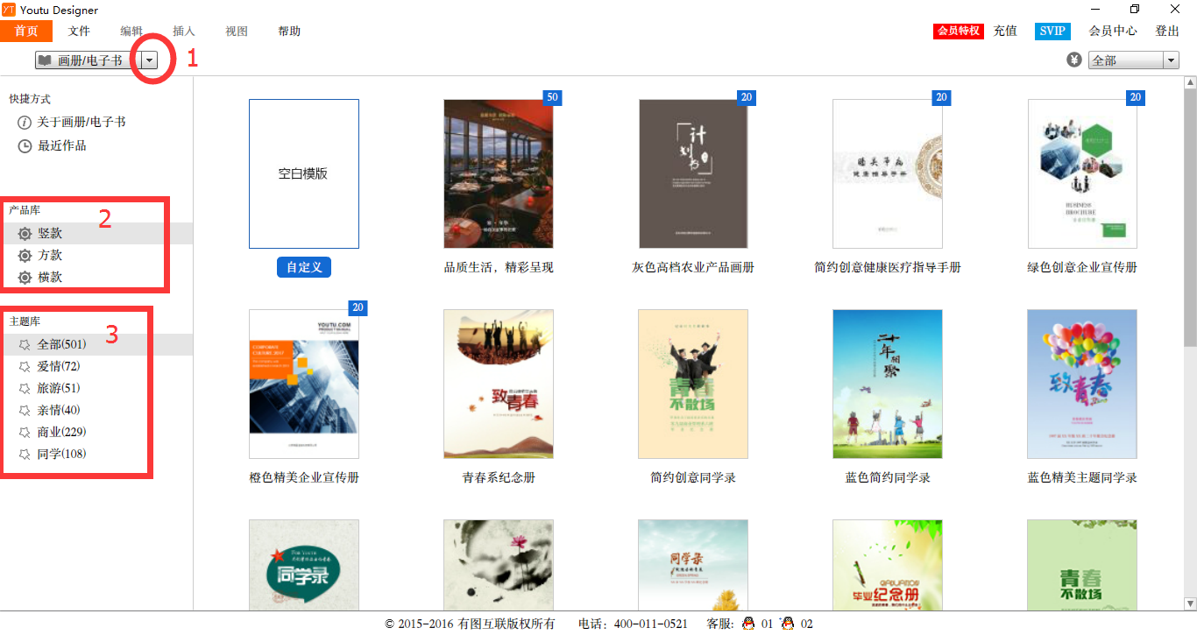Open 最近作品 recent works

tap(61, 146)
